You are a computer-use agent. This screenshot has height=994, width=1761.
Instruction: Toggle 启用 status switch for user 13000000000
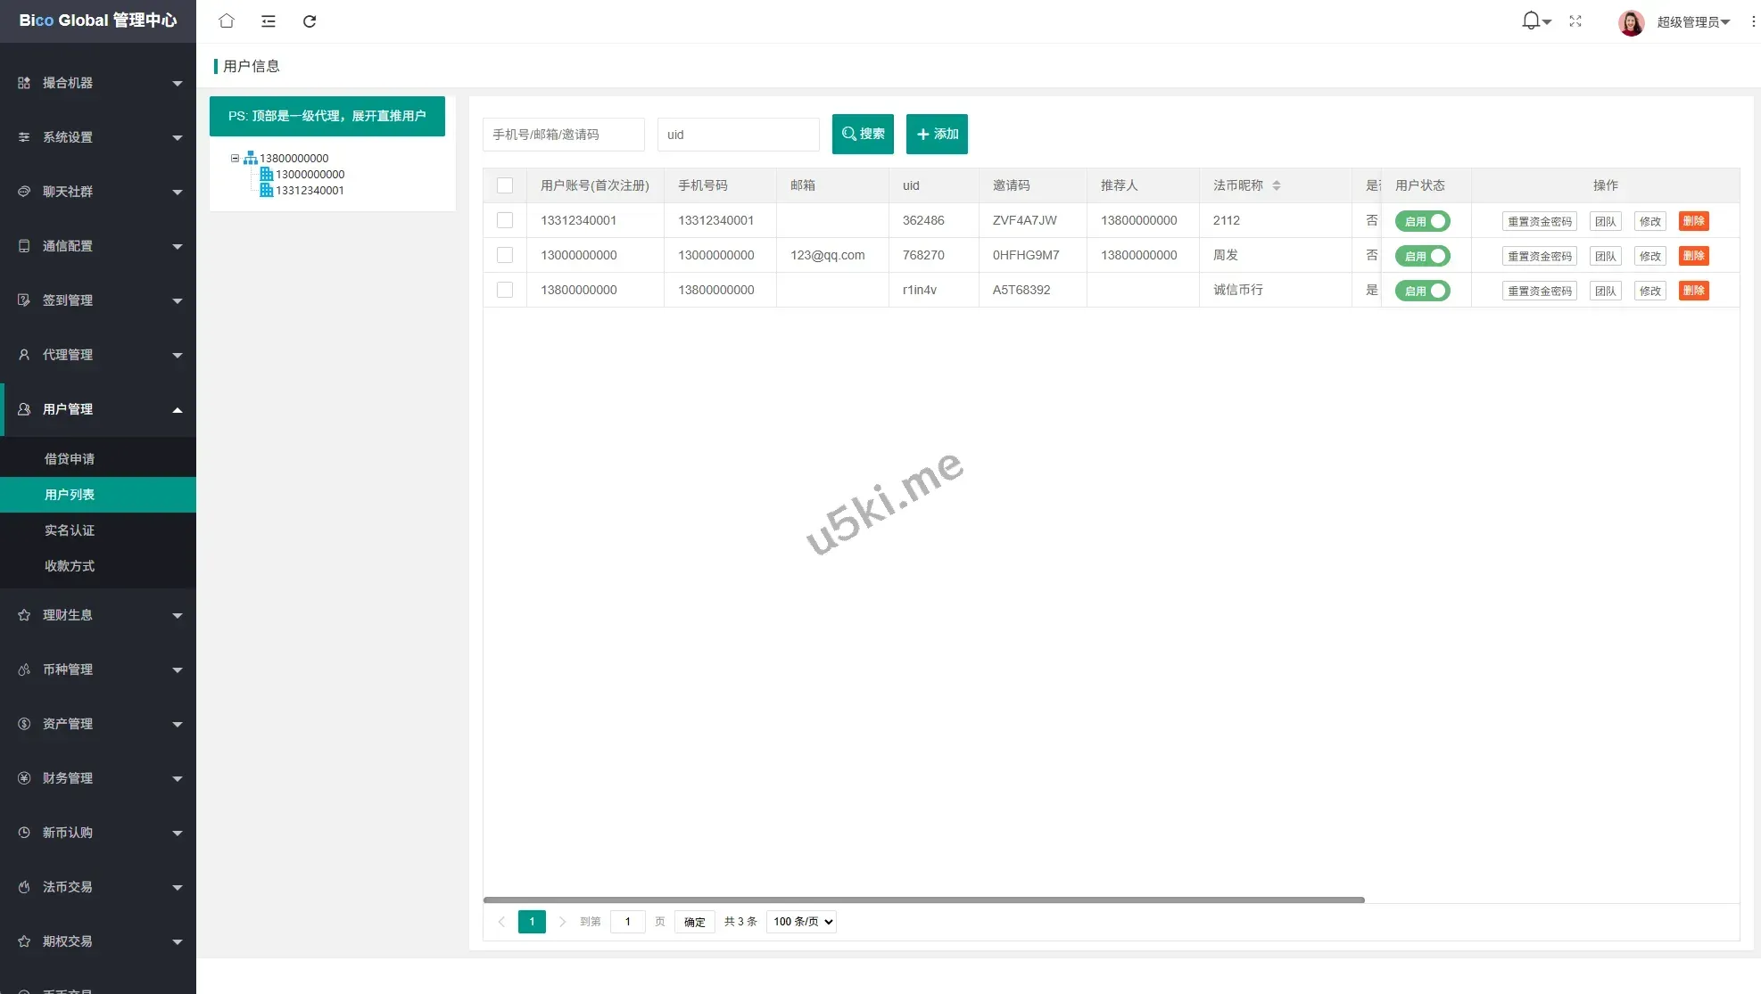coord(1422,256)
